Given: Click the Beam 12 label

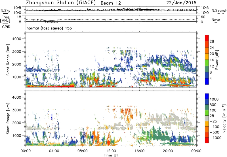Looking at the screenshot, I should tap(111, 3).
